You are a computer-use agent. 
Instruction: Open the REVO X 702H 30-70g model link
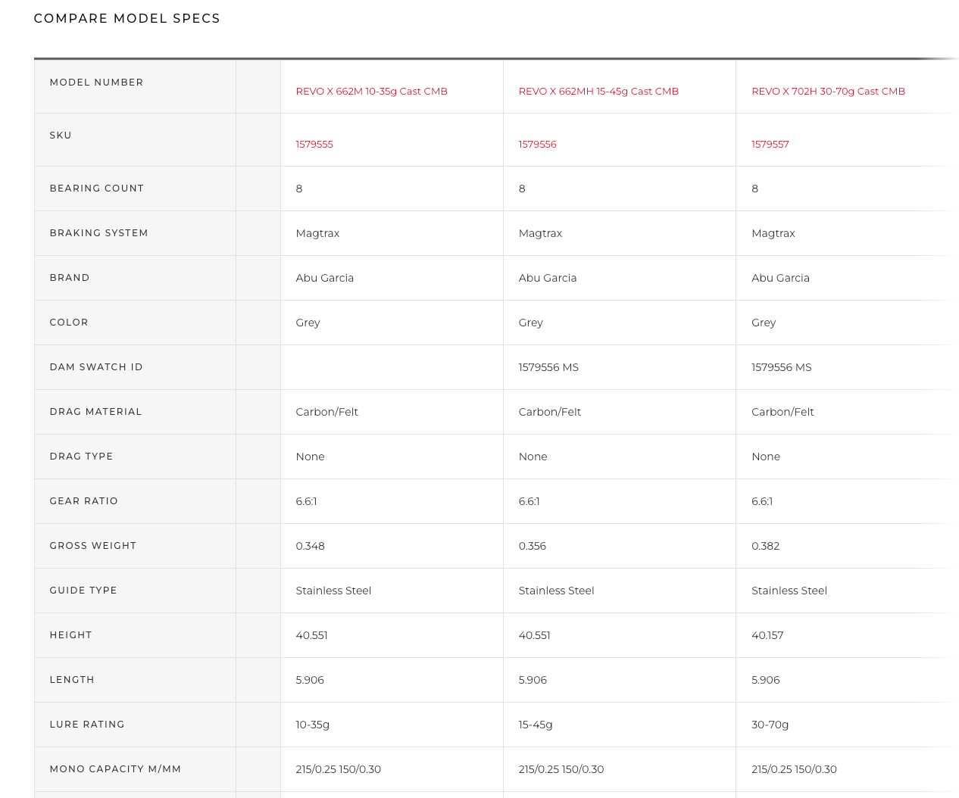click(828, 92)
